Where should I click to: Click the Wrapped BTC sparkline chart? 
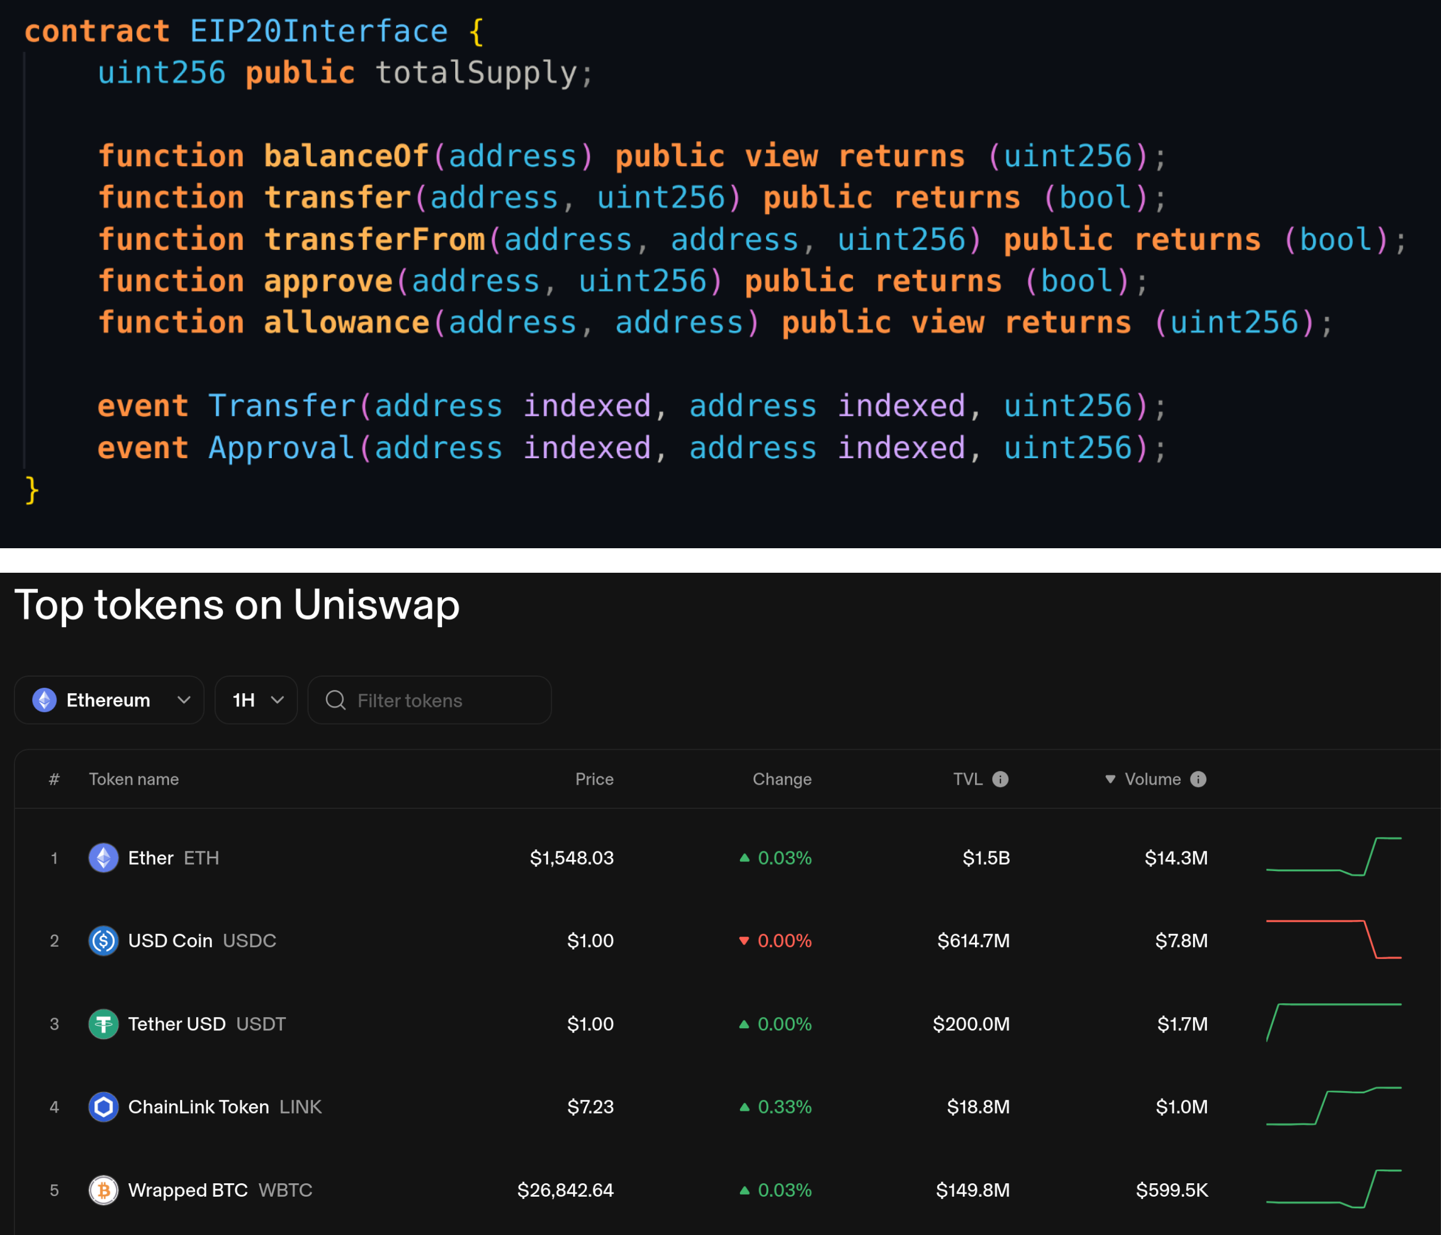coord(1334,1189)
